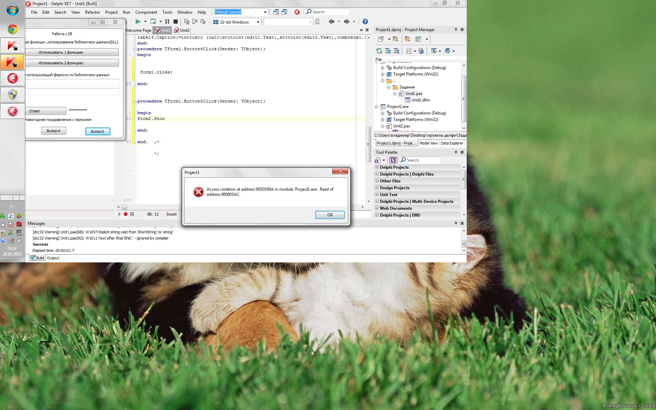
Task: Click Button5 on the running form
Action: pyautogui.click(x=98, y=132)
